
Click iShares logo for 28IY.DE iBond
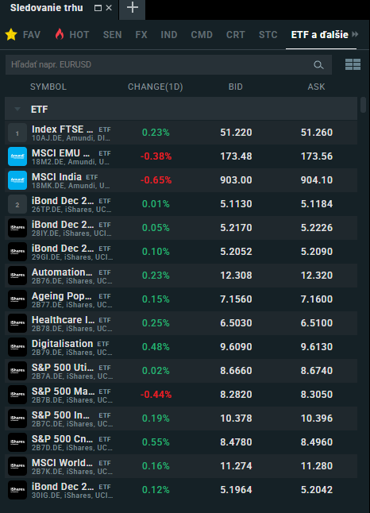[x=17, y=228]
